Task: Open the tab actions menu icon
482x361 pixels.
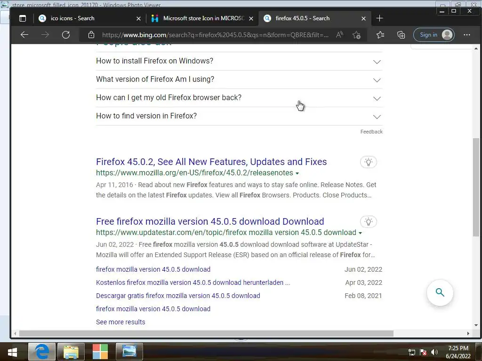Action: click(x=23, y=18)
